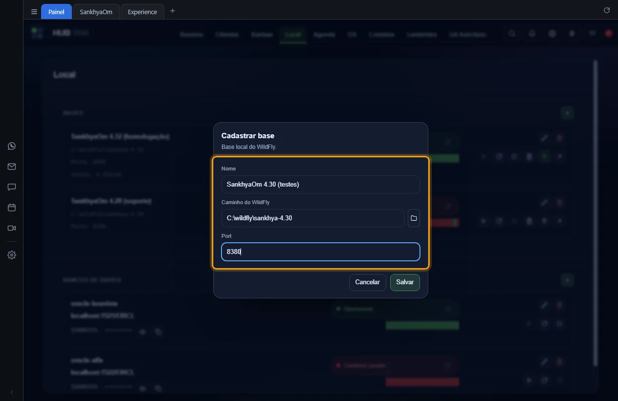Add a new tab with the plus icon
This screenshot has height=401, width=618.
click(x=172, y=11)
